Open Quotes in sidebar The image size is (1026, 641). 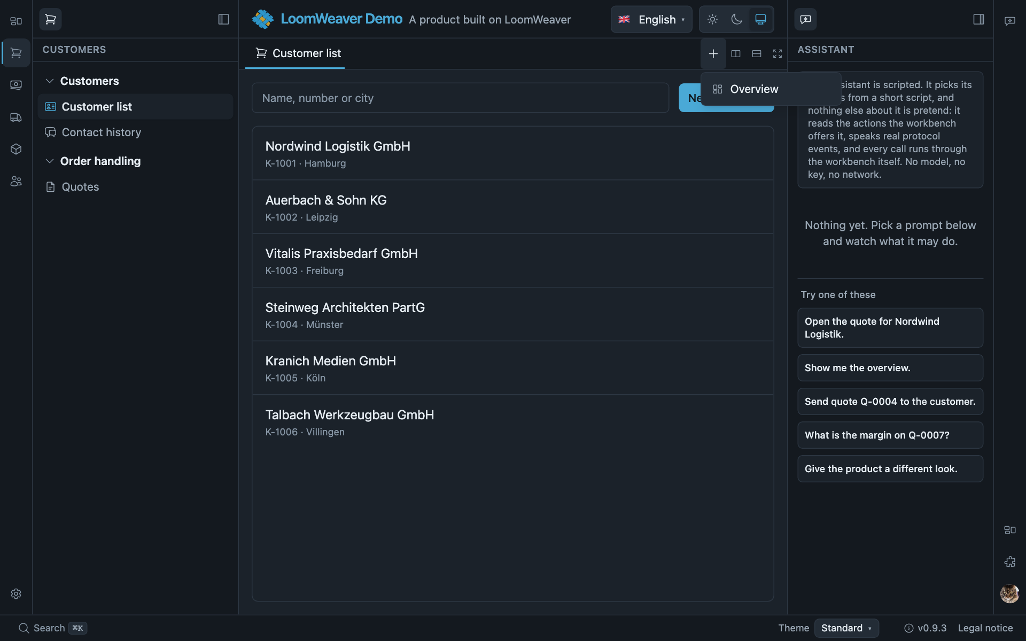click(x=136, y=187)
